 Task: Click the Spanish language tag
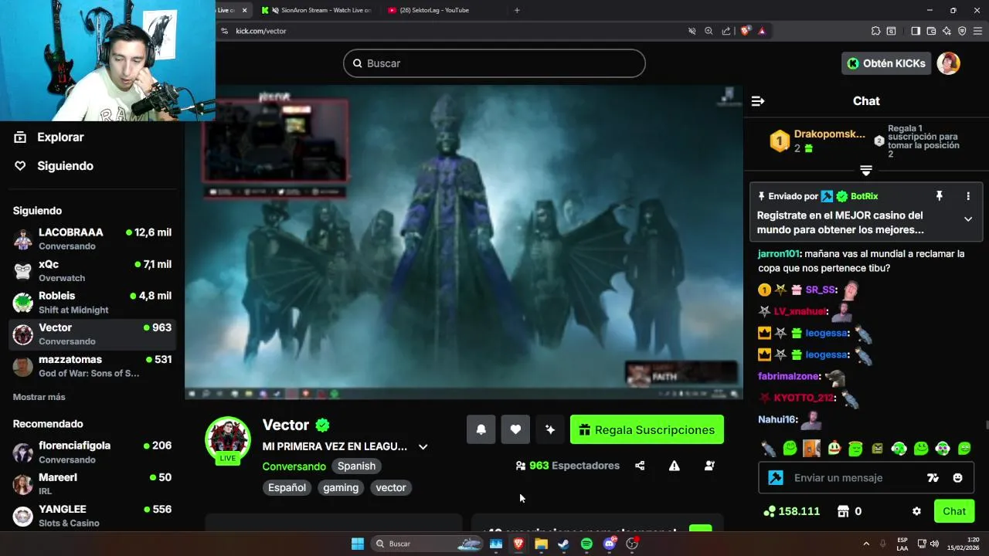[x=356, y=466]
